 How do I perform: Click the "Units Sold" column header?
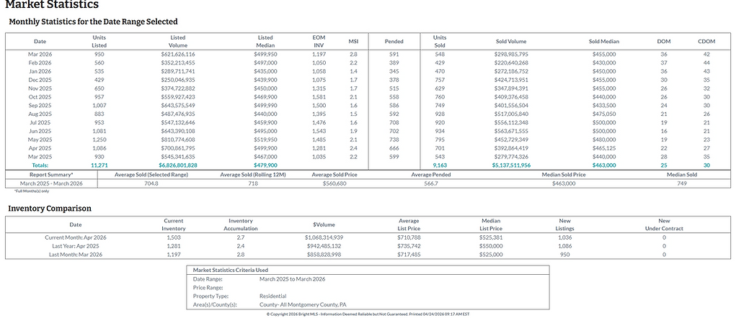click(440, 41)
